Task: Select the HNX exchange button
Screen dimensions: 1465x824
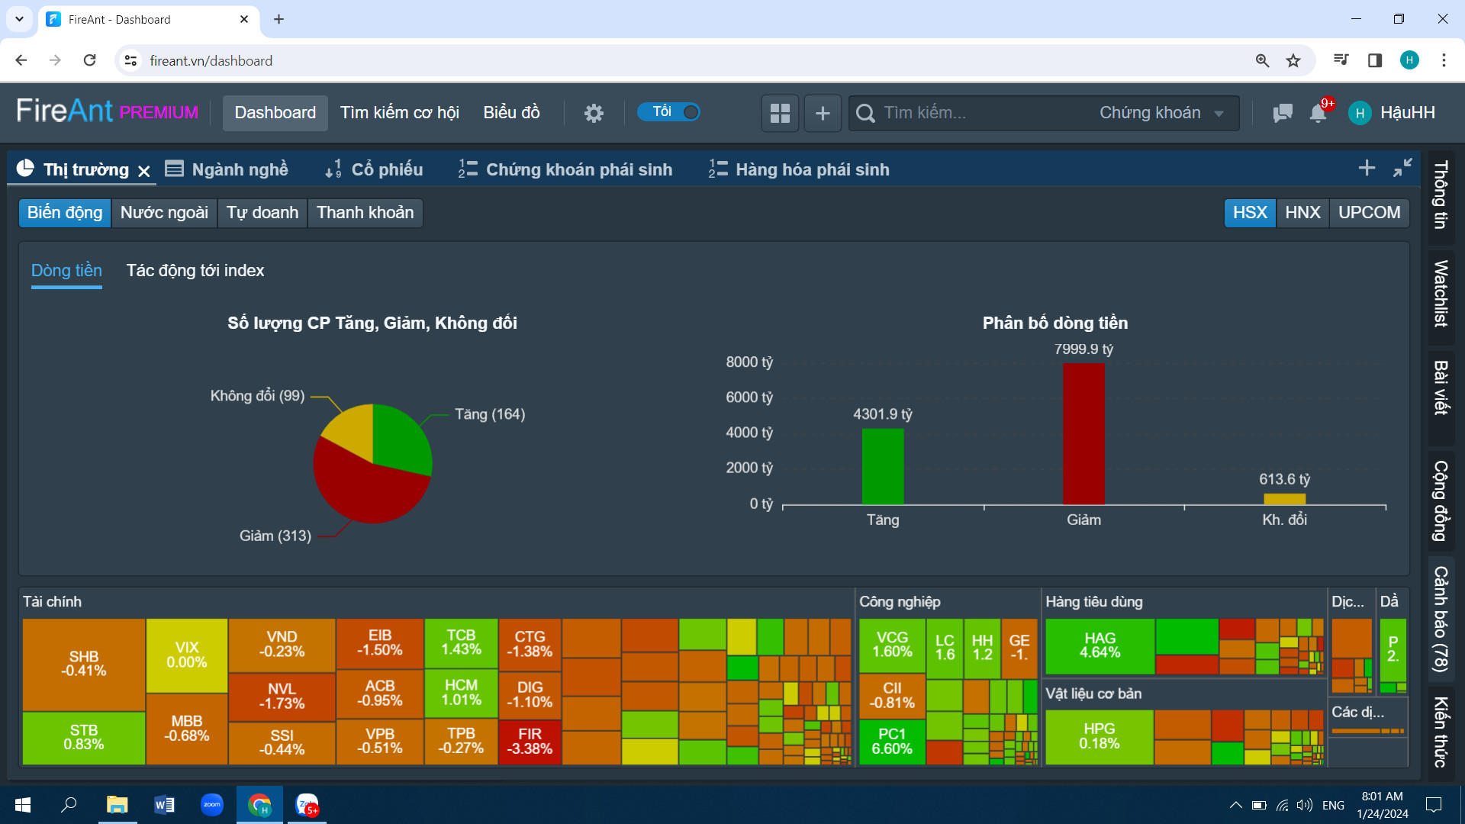Action: [1302, 212]
